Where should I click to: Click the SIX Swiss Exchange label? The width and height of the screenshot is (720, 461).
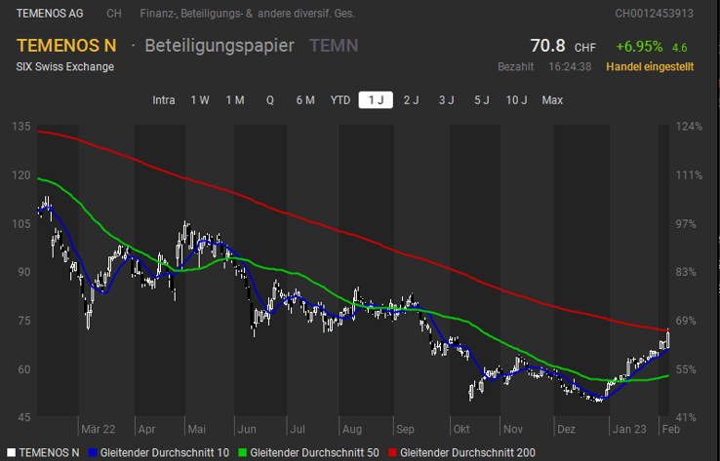point(64,66)
